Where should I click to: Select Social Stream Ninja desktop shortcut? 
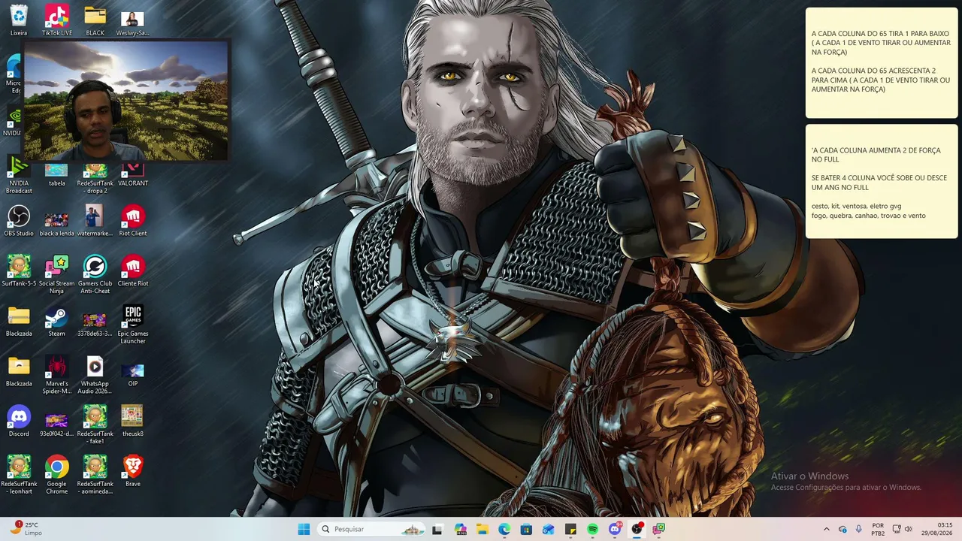pos(57,275)
